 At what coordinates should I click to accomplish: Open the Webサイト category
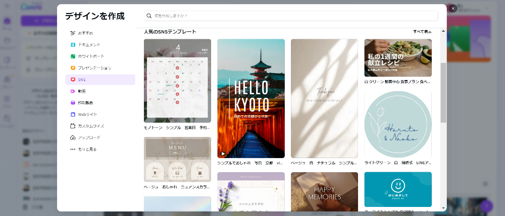[100, 114]
